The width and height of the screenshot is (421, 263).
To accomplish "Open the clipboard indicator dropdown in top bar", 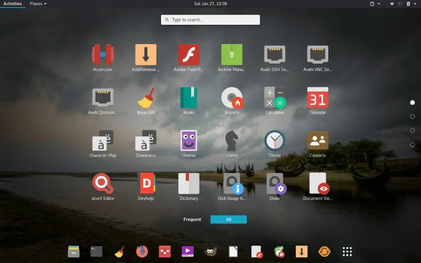I will coord(375,4).
